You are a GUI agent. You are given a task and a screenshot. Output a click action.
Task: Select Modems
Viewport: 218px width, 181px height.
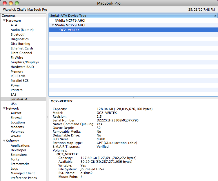tap(17, 127)
